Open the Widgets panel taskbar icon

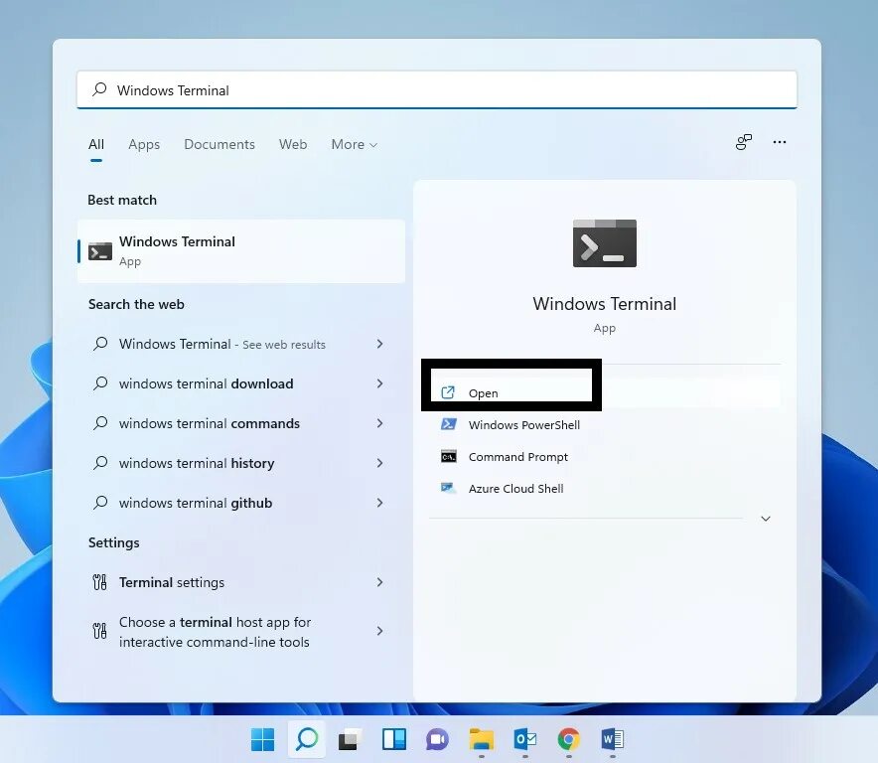[x=394, y=739]
